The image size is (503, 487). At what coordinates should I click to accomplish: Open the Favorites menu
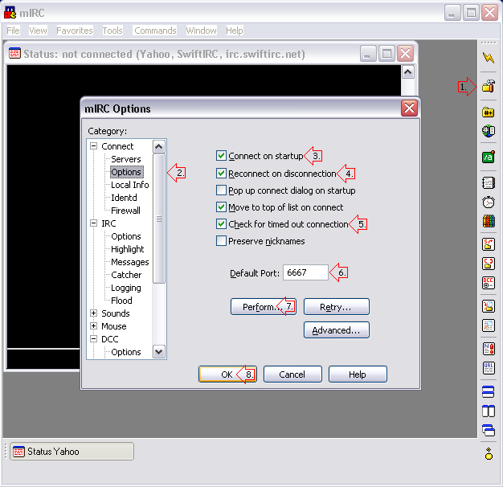pyautogui.click(x=75, y=31)
